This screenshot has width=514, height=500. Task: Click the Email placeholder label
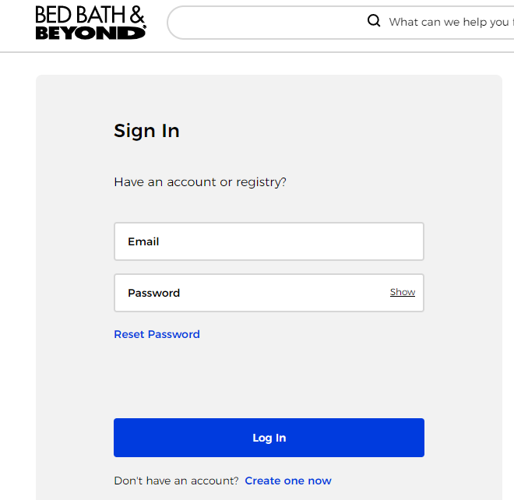pyautogui.click(x=143, y=241)
